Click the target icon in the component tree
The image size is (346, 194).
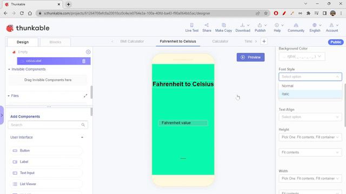click(x=88, y=52)
